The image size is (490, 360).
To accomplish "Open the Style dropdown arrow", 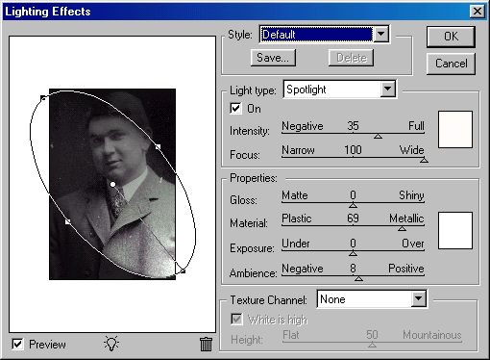I will [x=381, y=34].
